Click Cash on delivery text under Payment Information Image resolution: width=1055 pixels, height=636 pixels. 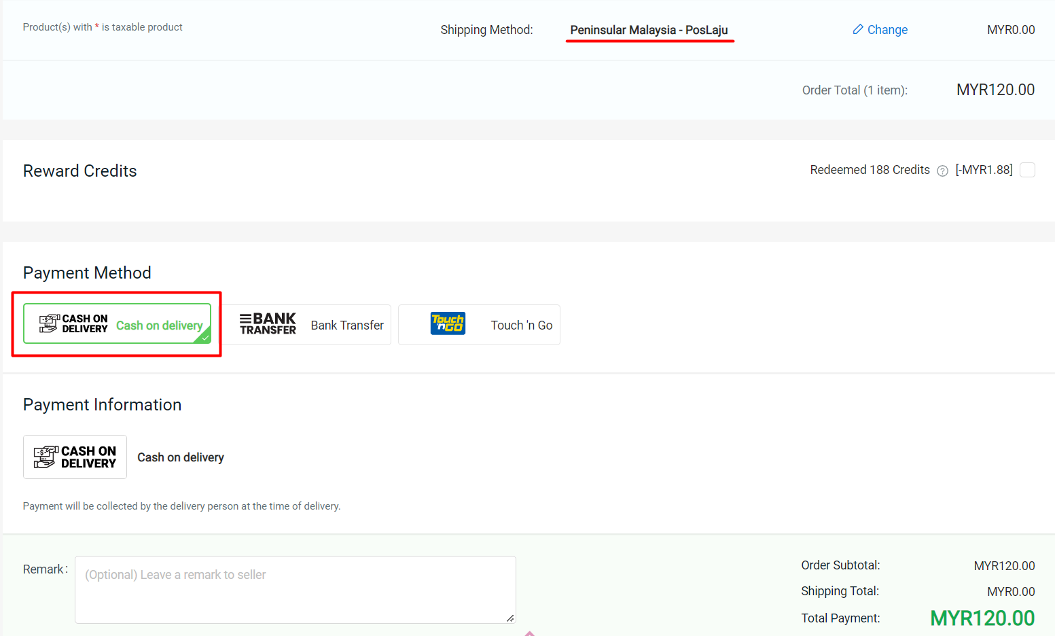click(x=181, y=457)
